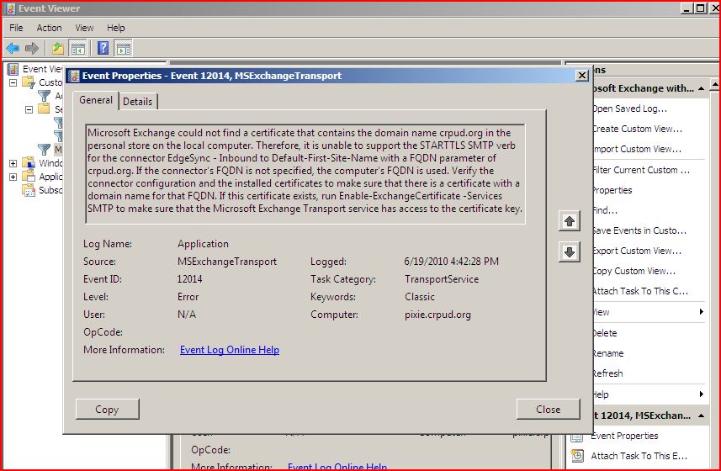Viewport: 721px width, 471px height.
Task: Click the Attach Task To This Event icon
Action: [x=577, y=456]
